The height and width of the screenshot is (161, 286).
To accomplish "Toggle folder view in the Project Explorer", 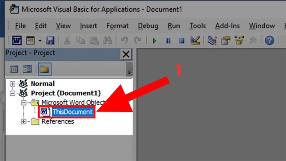I will point(44,69).
